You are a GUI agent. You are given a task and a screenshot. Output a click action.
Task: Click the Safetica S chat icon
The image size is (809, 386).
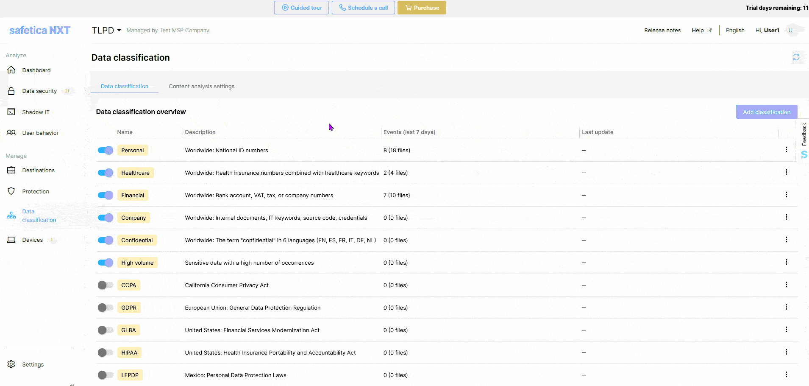tap(804, 155)
